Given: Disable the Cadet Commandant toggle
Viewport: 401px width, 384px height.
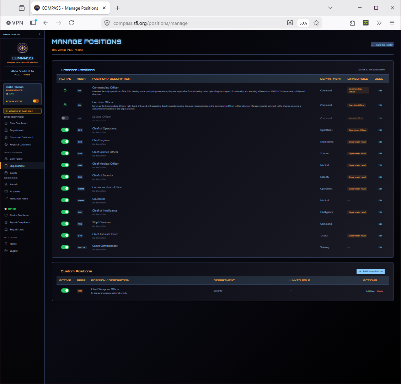Looking at the screenshot, I should click(x=65, y=247).
